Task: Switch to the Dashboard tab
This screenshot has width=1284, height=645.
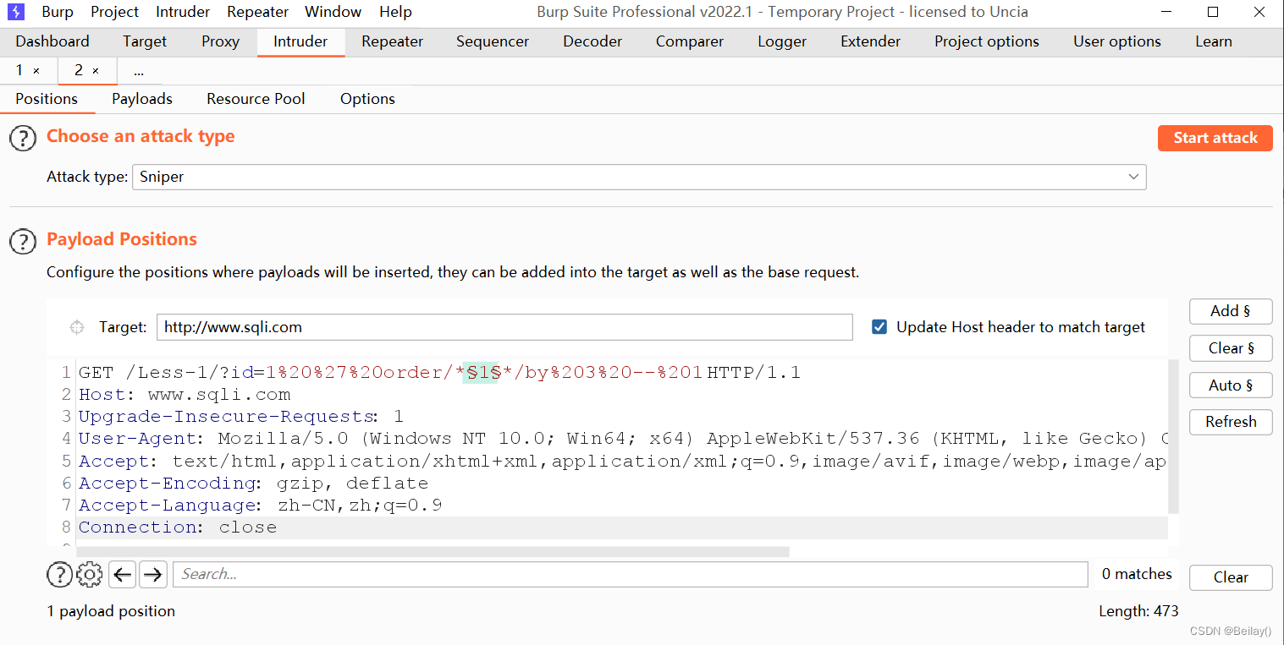Action: 52,41
